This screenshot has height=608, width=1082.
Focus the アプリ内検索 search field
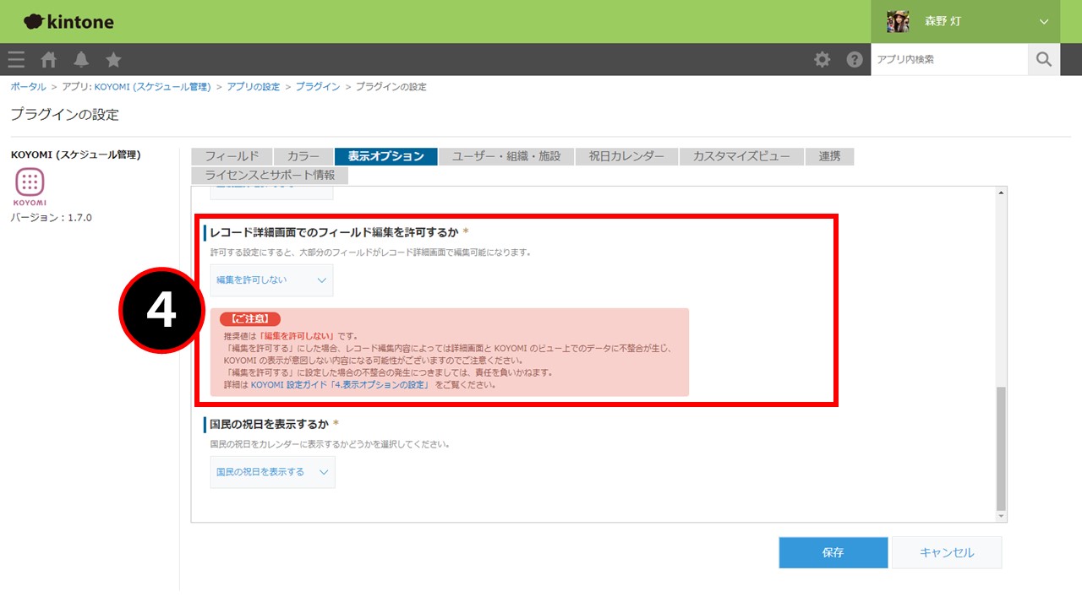(949, 59)
